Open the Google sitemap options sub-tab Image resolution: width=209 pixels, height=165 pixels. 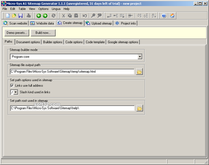point(123,42)
